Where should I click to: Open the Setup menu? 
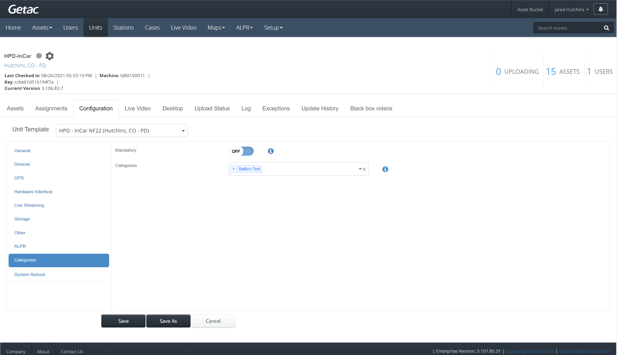point(273,28)
